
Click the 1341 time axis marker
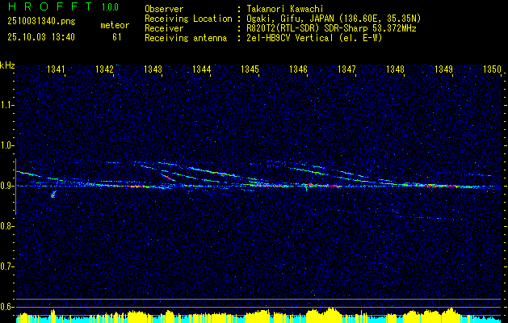(x=56, y=69)
